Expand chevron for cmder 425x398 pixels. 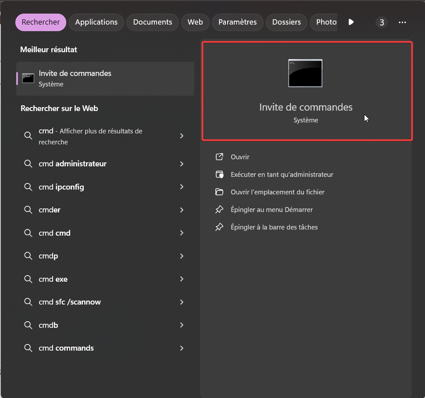182,210
